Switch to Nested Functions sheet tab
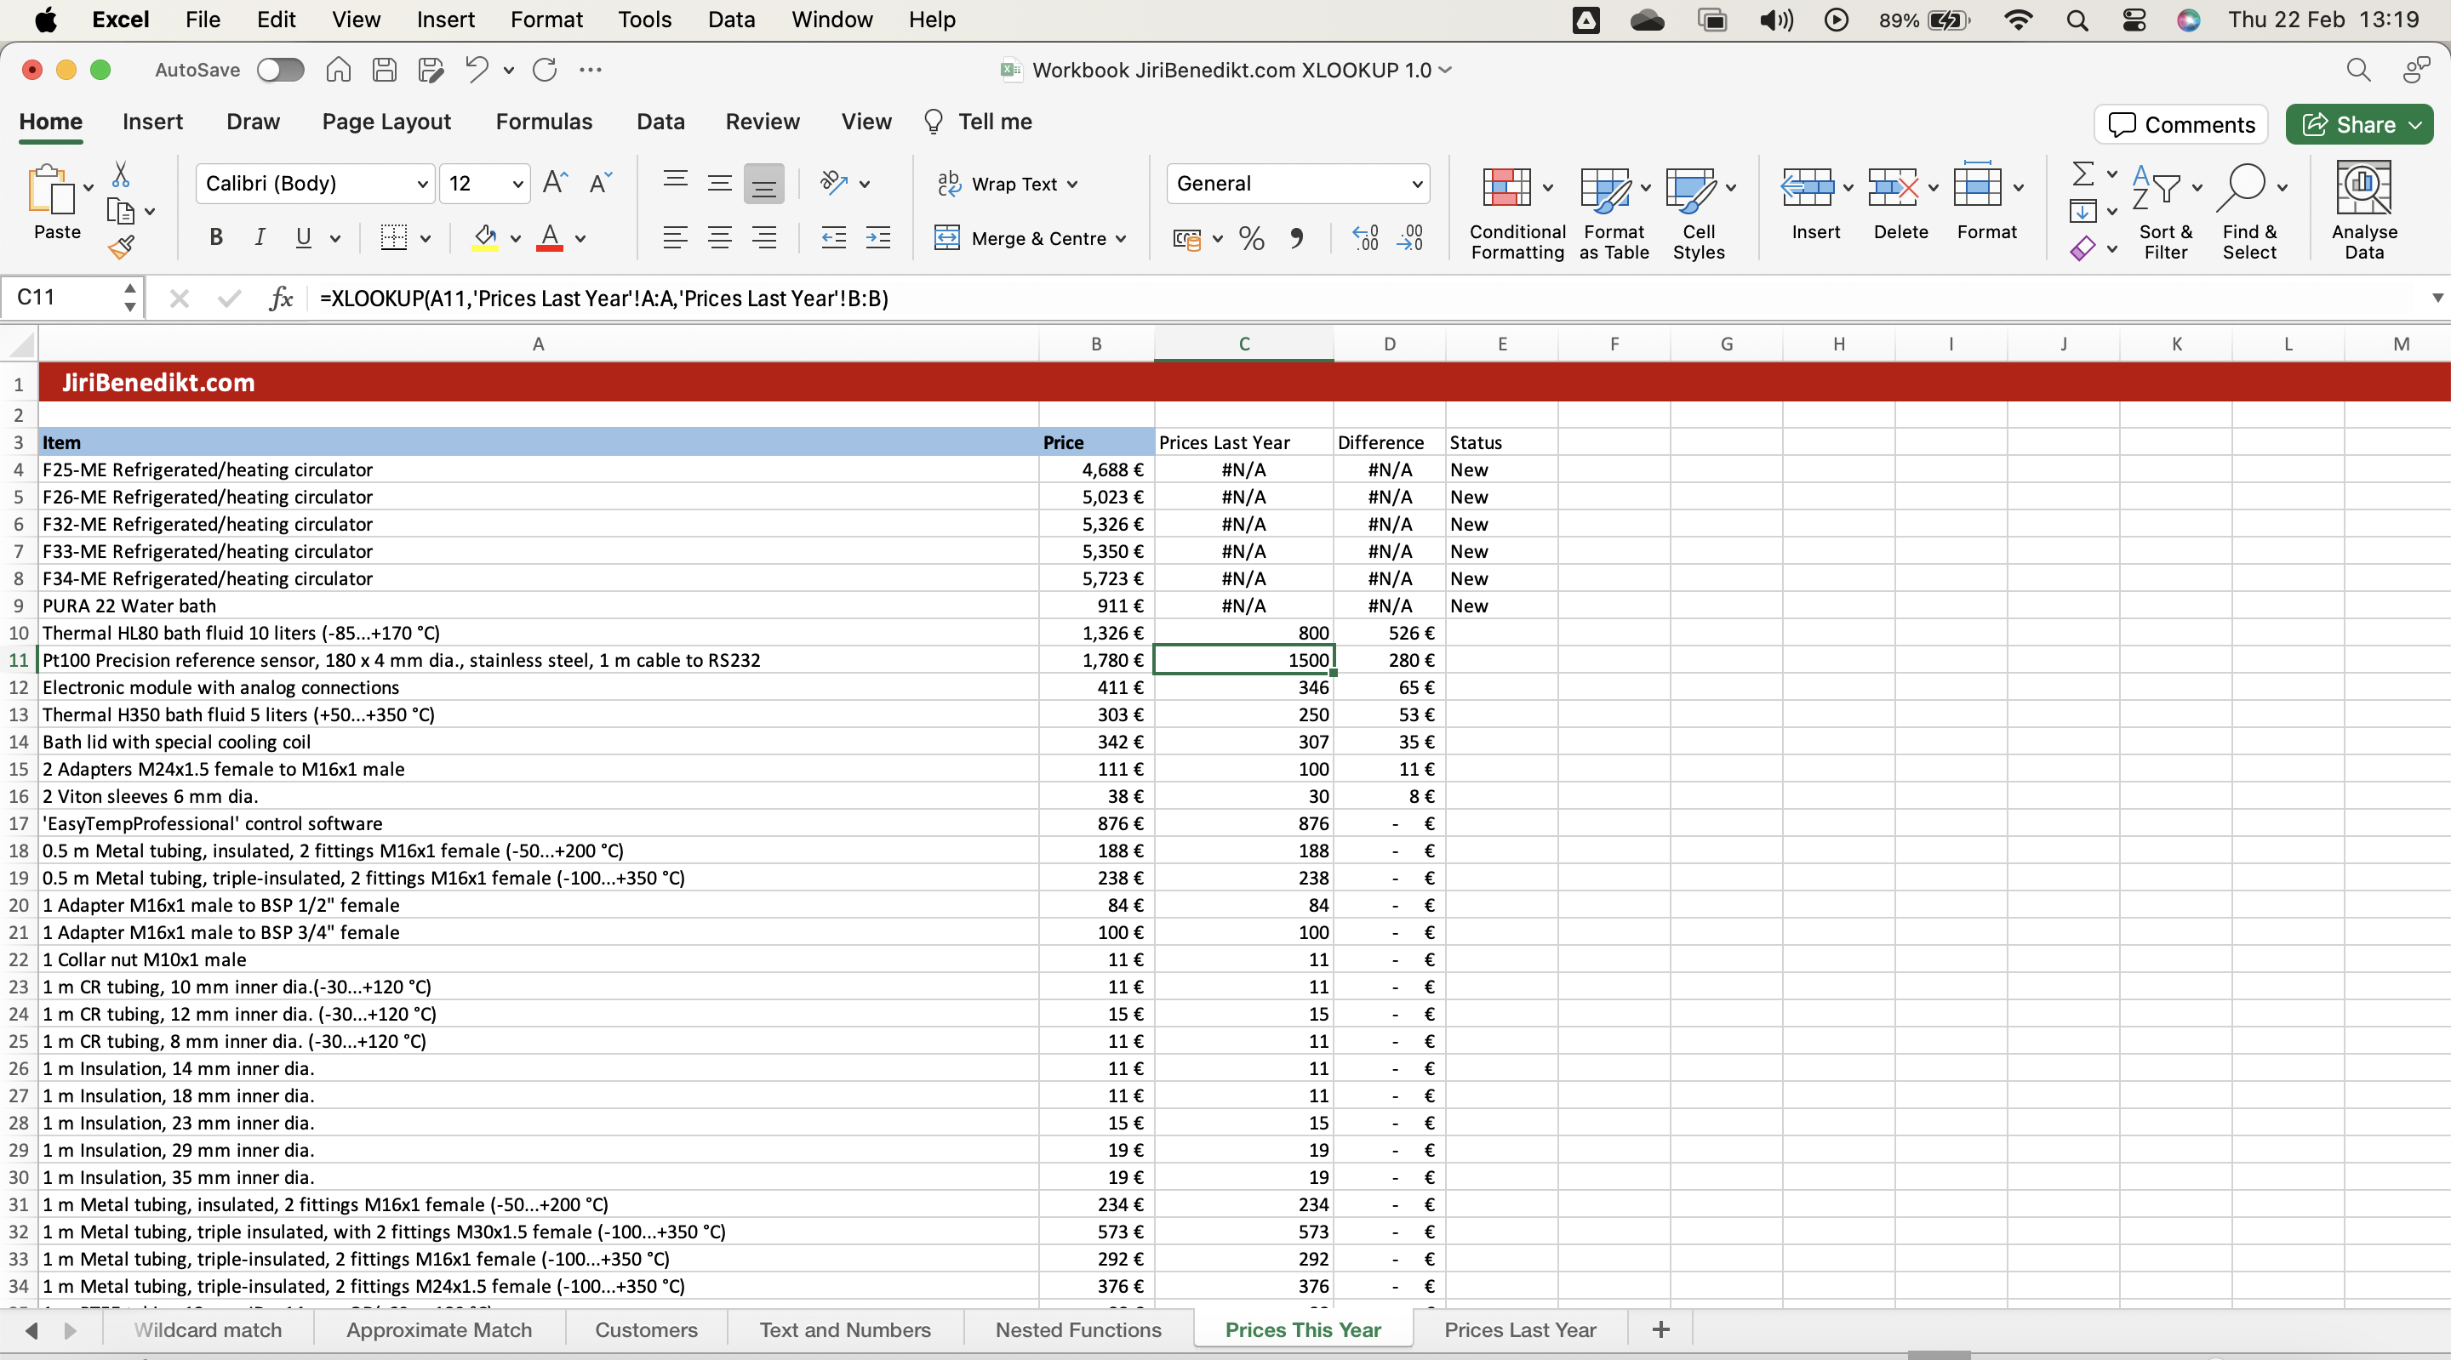 click(x=1078, y=1329)
